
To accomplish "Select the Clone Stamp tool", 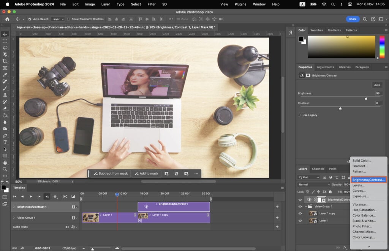I will pyautogui.click(x=5, y=95).
